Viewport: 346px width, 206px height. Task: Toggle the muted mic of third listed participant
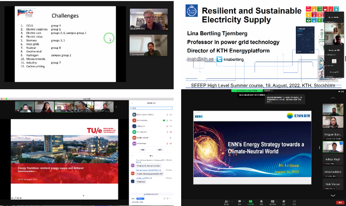pos(167,126)
